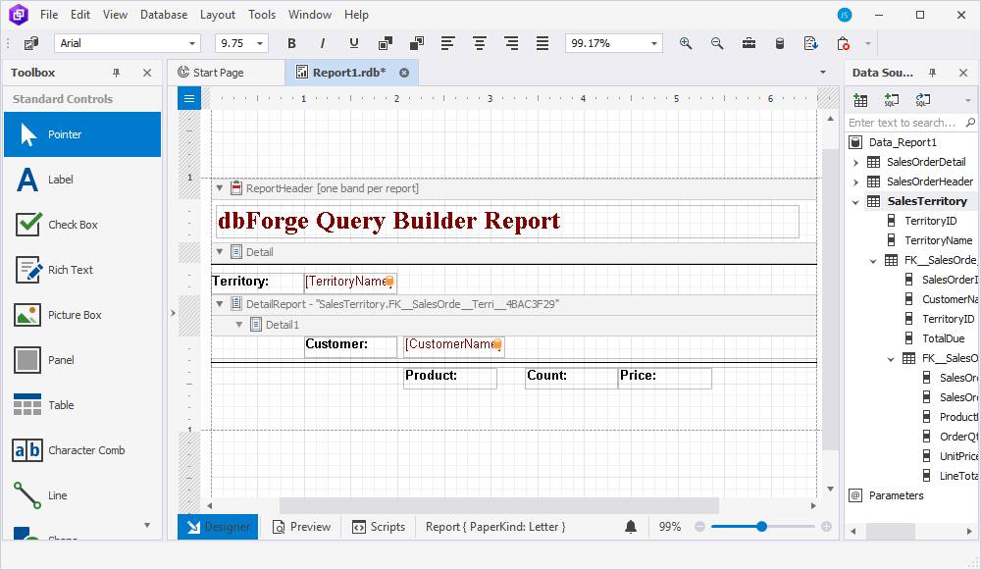This screenshot has width=981, height=570.
Task: Select the Character Comb control
Action: tap(82, 450)
